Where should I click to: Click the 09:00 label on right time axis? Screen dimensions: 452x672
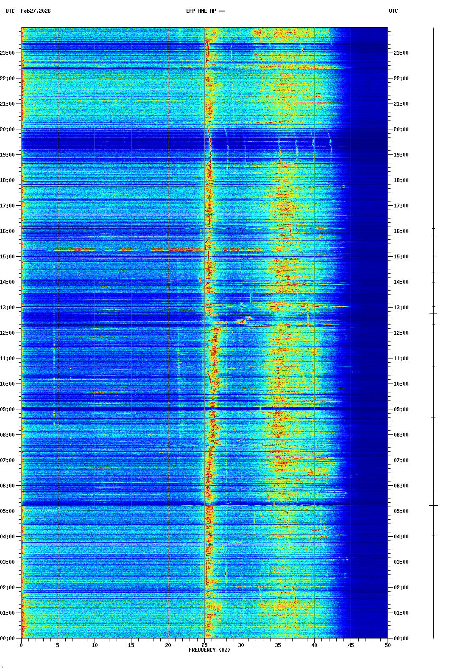tap(401, 409)
